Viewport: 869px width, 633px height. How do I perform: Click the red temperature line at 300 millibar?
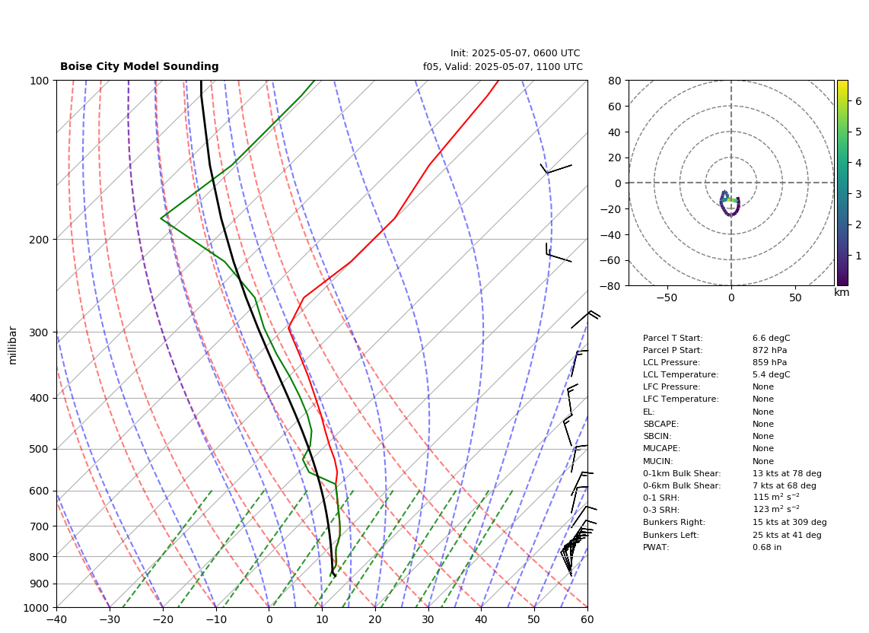point(289,329)
